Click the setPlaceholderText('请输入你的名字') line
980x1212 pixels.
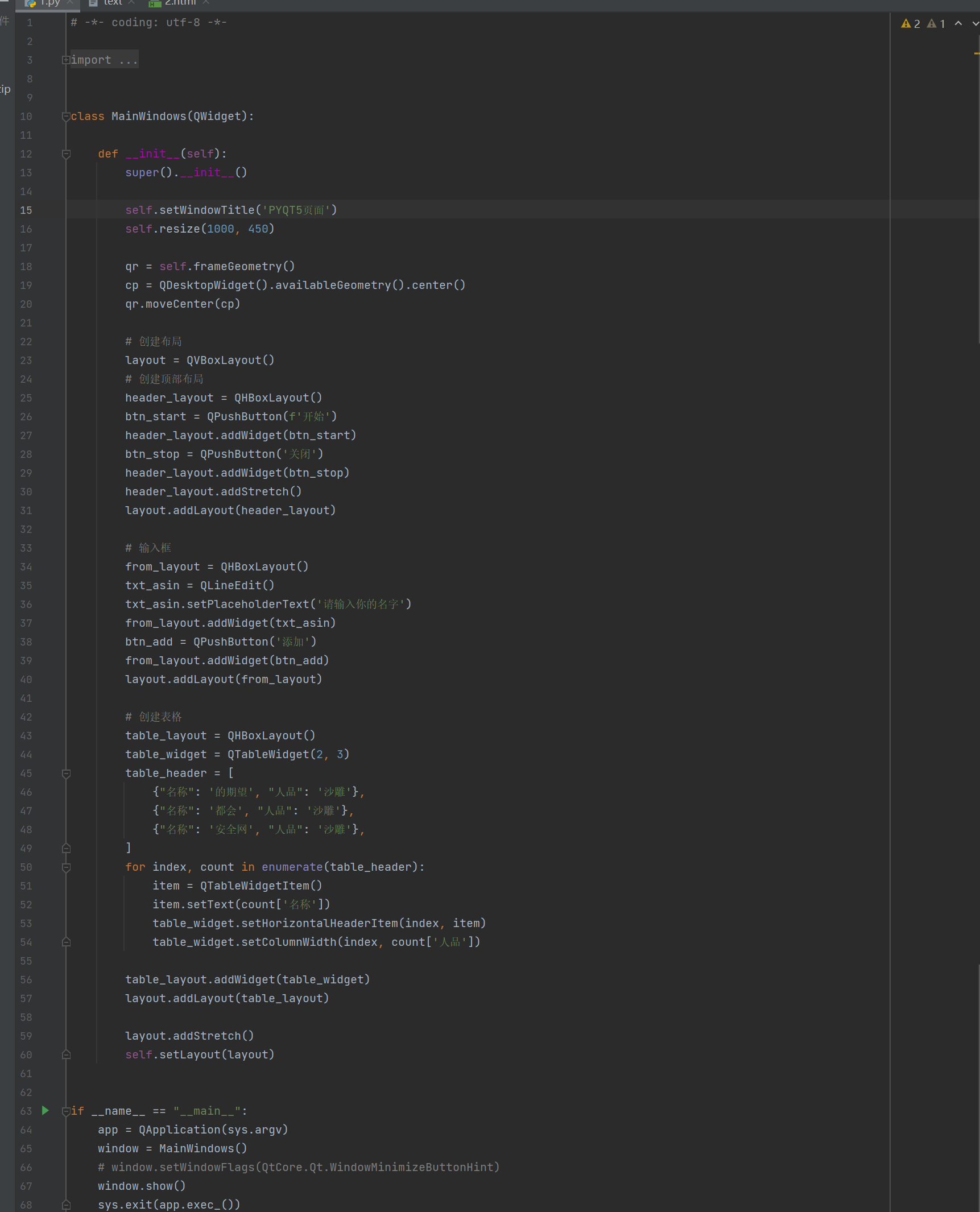(268, 605)
